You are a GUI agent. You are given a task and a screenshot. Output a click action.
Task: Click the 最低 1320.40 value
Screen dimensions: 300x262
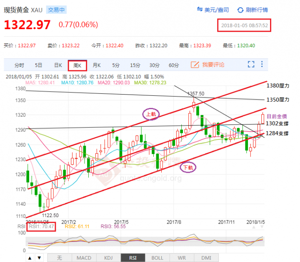click(x=246, y=45)
